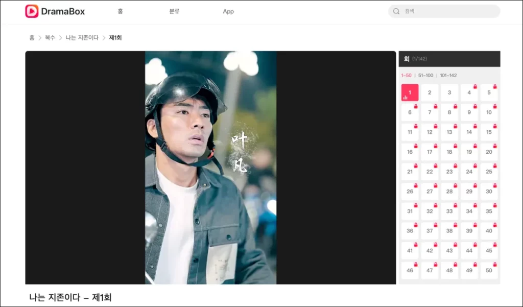Open locked episode 14

[469, 132]
